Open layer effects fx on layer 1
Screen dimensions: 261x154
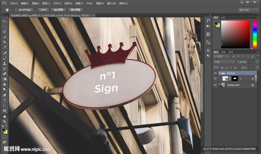(x=253, y=79)
